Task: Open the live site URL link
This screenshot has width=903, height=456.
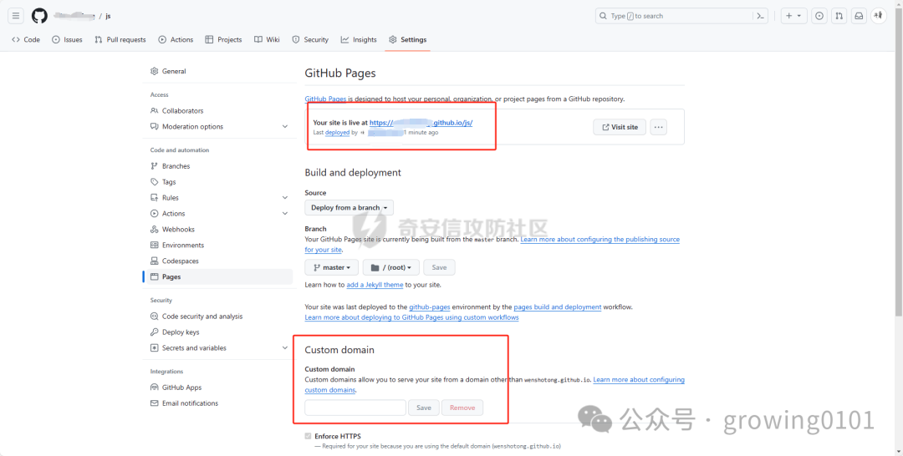Action: 421,123
